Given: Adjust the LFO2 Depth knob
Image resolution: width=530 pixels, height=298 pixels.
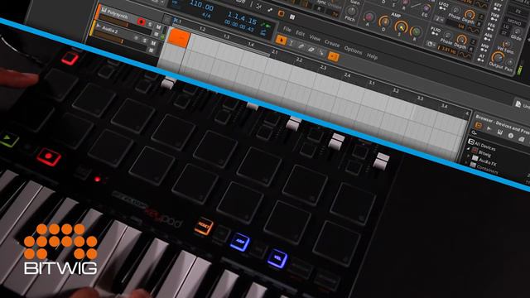Looking at the screenshot, I should click(470, 15).
